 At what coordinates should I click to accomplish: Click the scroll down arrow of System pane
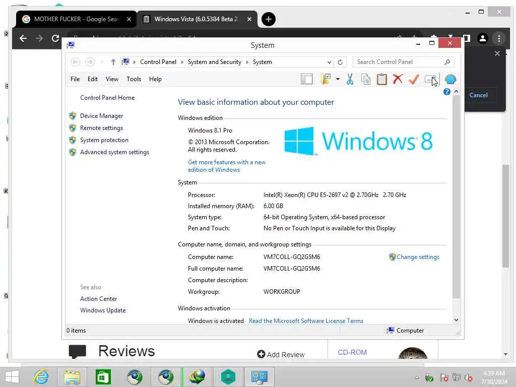(x=456, y=320)
